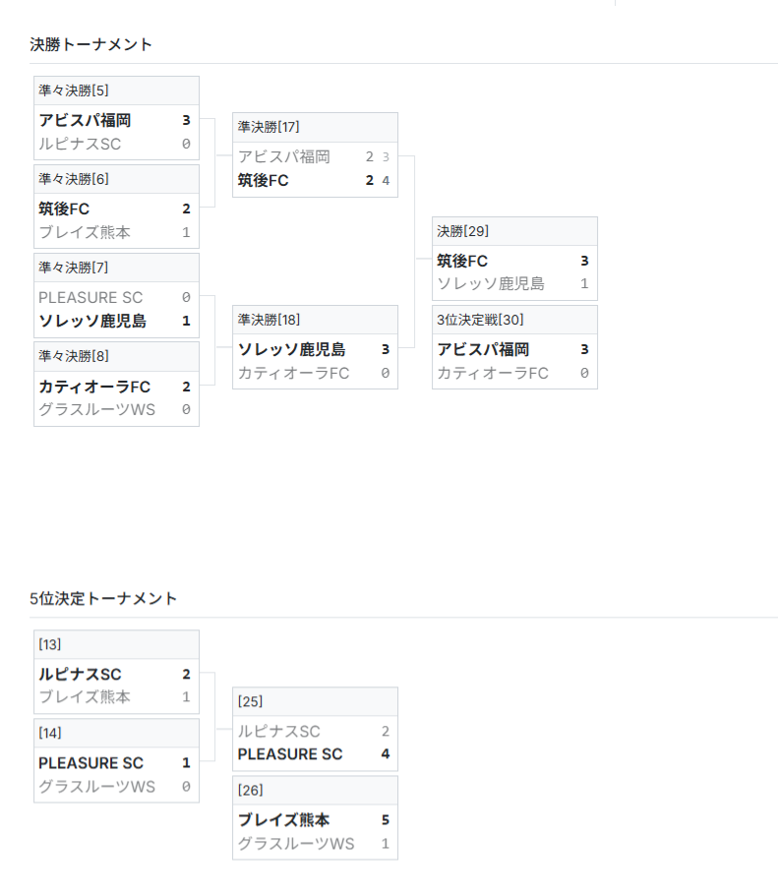Select 筑後FC in semifinal 17

pos(264,180)
